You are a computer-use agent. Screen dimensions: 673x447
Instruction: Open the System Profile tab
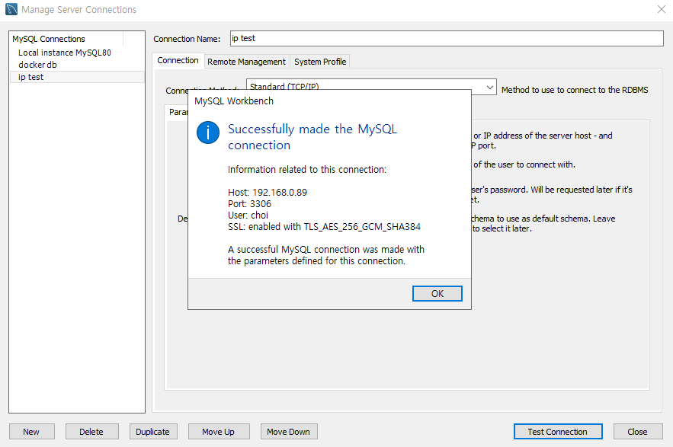point(320,62)
